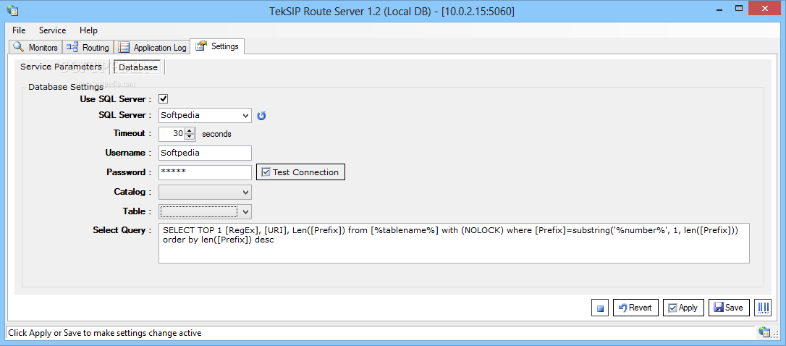Click the stop service square button
Viewport: 786px width, 346px height.
click(x=600, y=308)
